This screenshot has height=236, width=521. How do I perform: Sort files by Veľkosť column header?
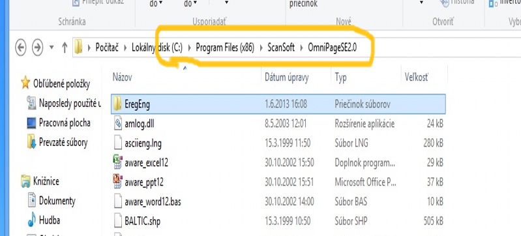(x=417, y=78)
